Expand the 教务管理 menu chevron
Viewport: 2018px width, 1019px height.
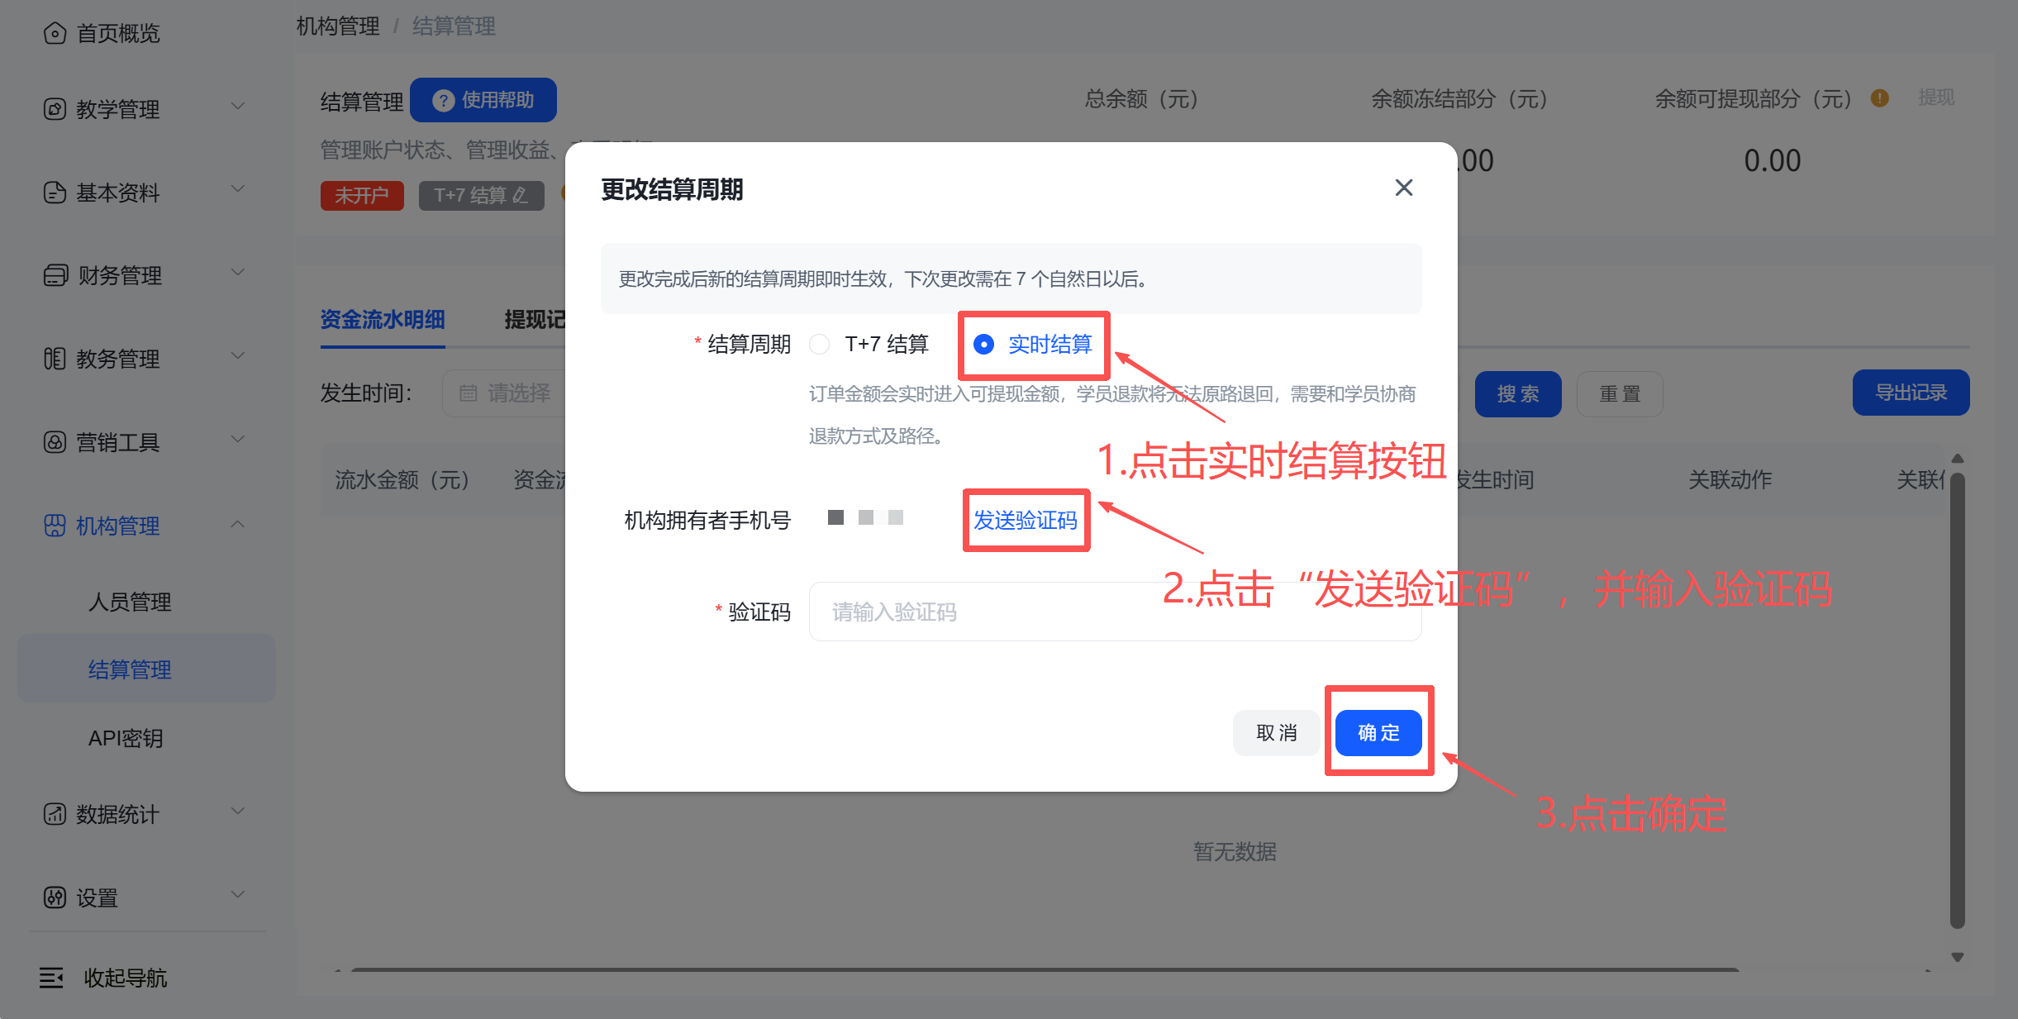(x=238, y=356)
